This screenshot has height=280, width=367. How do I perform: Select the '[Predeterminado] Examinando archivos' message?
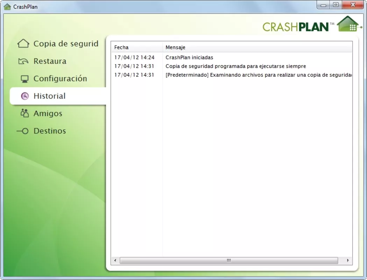point(259,75)
